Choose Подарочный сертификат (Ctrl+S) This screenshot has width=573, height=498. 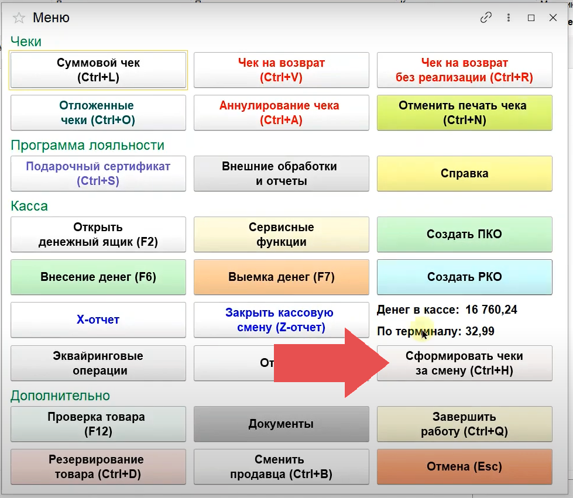coord(98,174)
